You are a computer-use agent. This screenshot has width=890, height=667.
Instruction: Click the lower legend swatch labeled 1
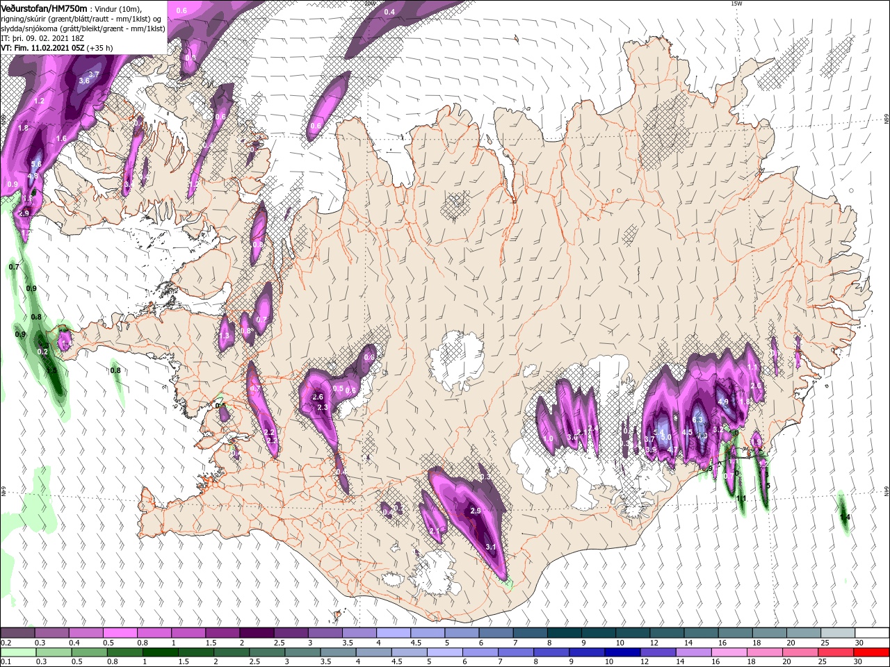(160, 652)
